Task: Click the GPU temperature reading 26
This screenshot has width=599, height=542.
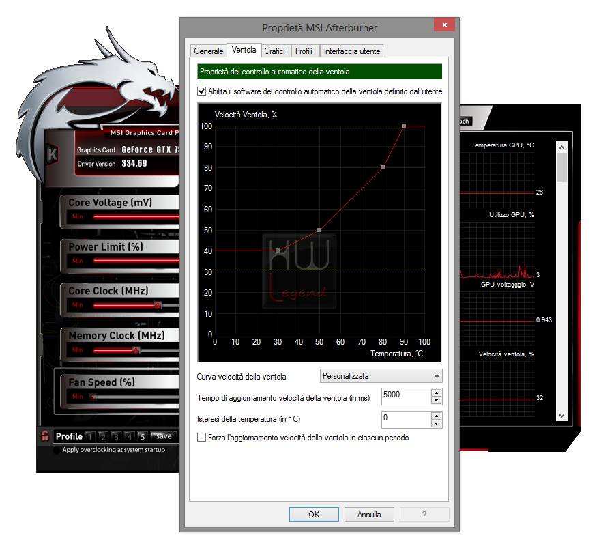Action: click(540, 192)
